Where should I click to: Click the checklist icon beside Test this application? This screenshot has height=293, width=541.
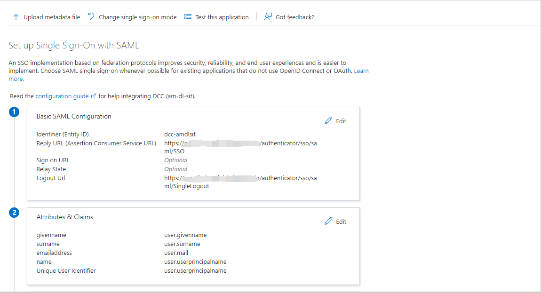[x=188, y=16]
